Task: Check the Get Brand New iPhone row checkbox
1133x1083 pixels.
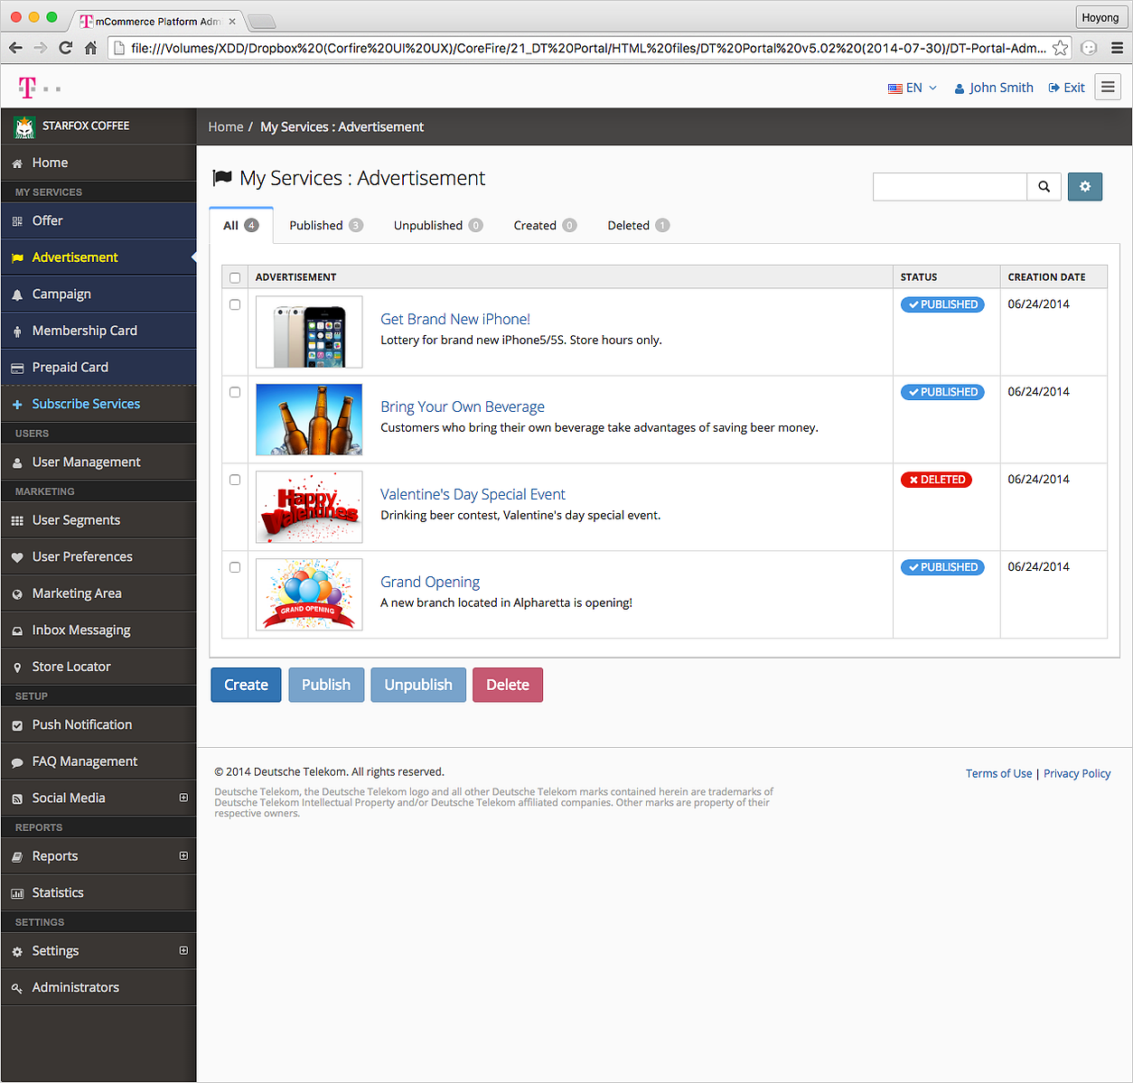Action: click(235, 305)
